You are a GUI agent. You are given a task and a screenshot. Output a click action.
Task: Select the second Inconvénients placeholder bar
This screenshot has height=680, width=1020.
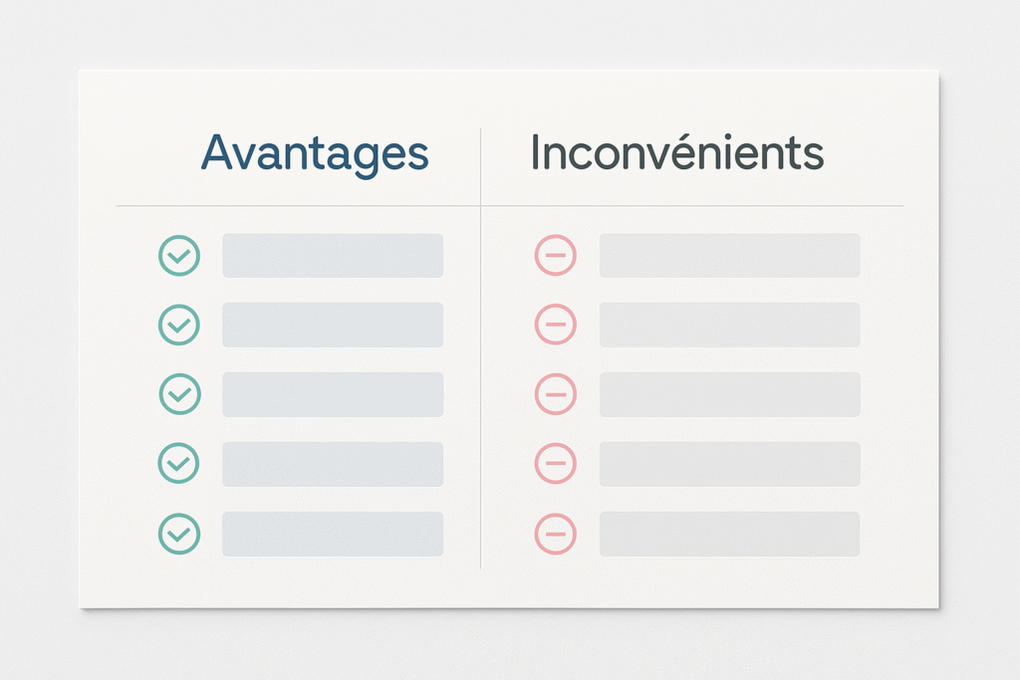tap(729, 325)
